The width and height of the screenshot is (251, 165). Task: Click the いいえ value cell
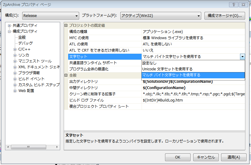194,50
